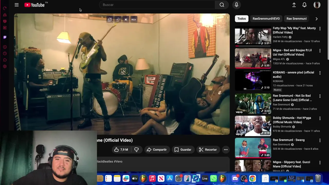Click the Recortar clip button

(208, 150)
